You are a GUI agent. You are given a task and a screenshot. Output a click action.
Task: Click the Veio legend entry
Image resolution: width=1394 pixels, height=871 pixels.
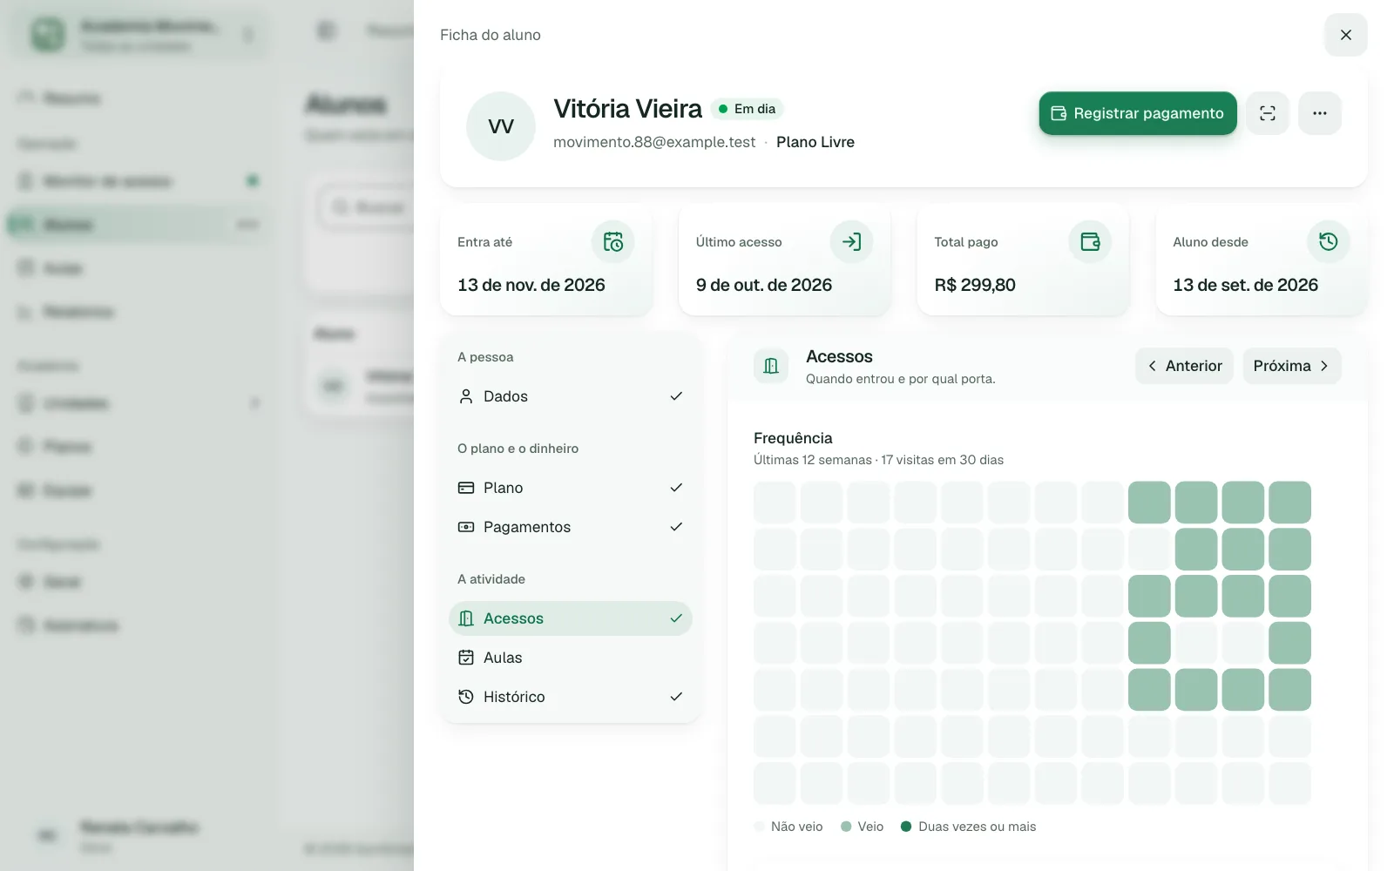coord(863,827)
